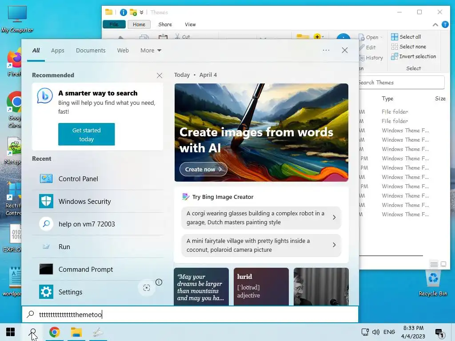Image resolution: width=455 pixels, height=341 pixels.
Task: Click the taskbar search icon
Action: coord(33,333)
